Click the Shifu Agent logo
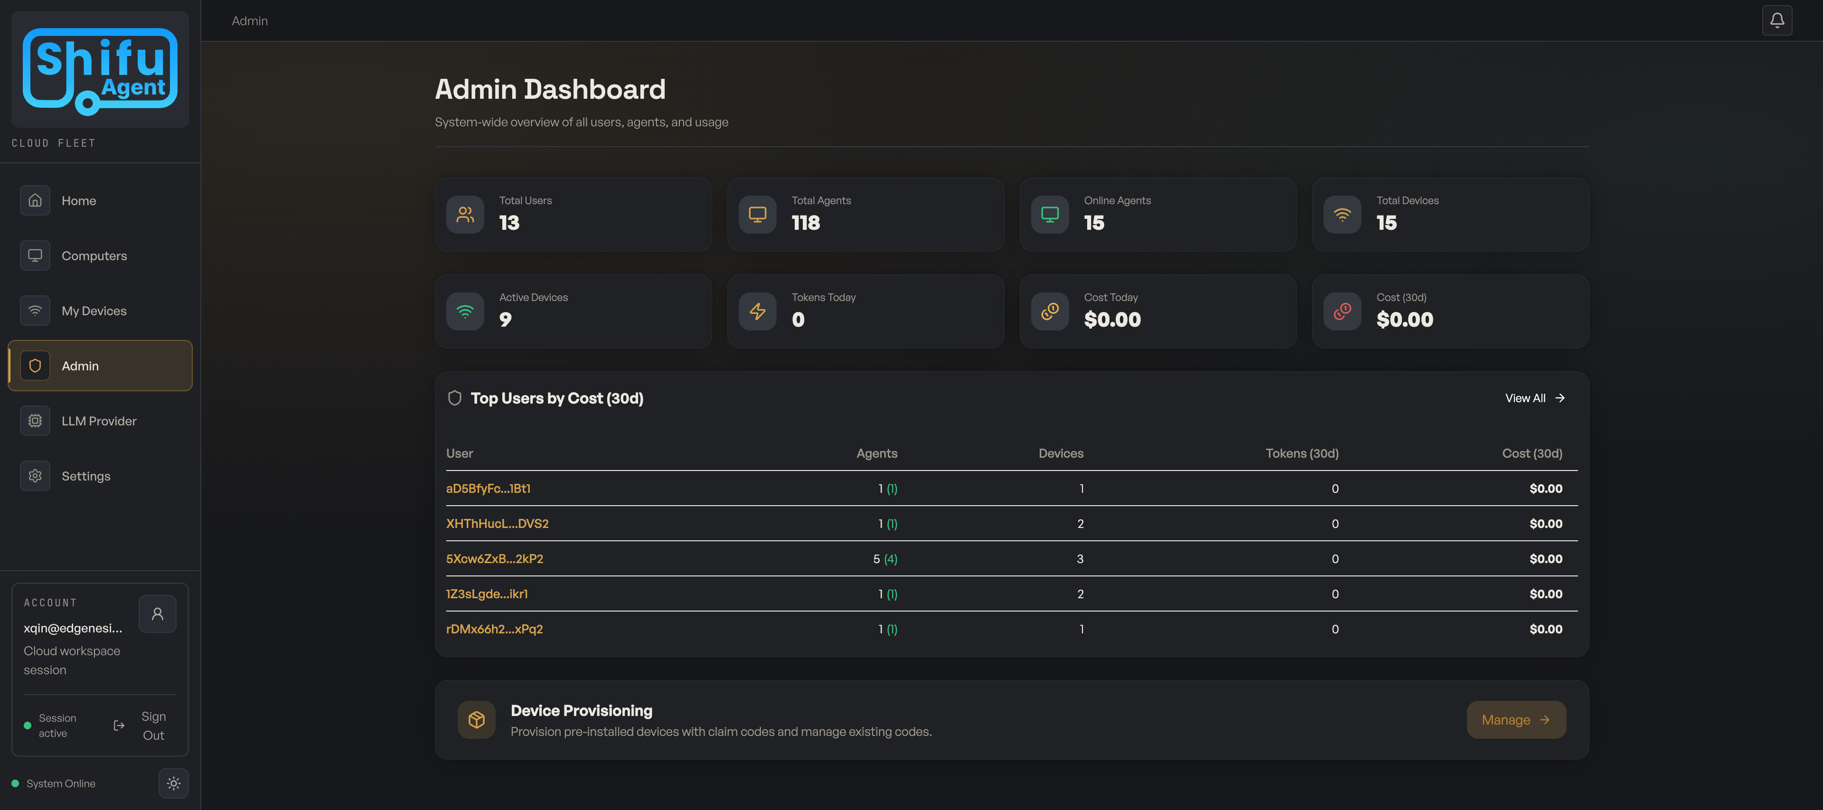This screenshot has width=1823, height=810. (99, 69)
